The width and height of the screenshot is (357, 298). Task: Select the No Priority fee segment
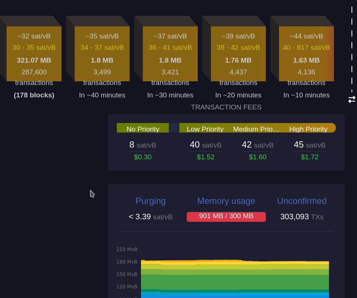[143, 128]
